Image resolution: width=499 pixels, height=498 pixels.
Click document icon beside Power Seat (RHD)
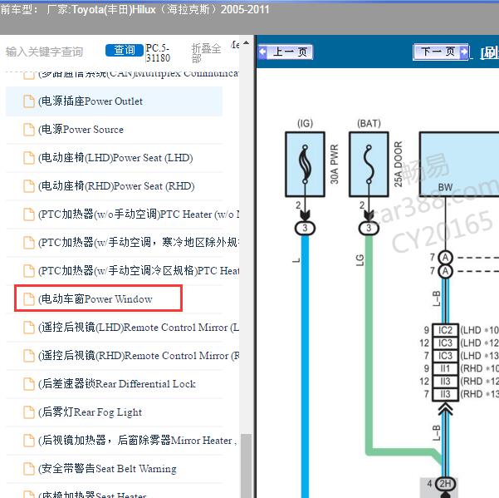click(29, 186)
